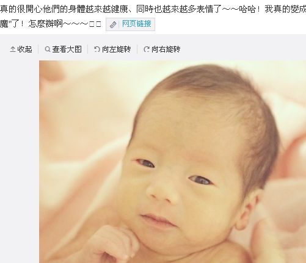Viewport: 306px width, 263px height.
Task: Click the post text 怎麼辦啊 on second line
Action: tap(46, 24)
